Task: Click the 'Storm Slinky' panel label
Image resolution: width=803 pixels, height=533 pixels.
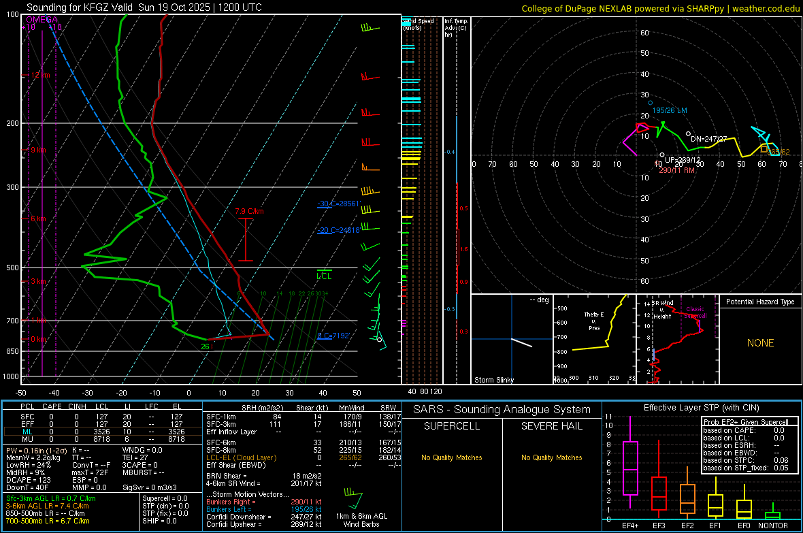Action: 494,380
